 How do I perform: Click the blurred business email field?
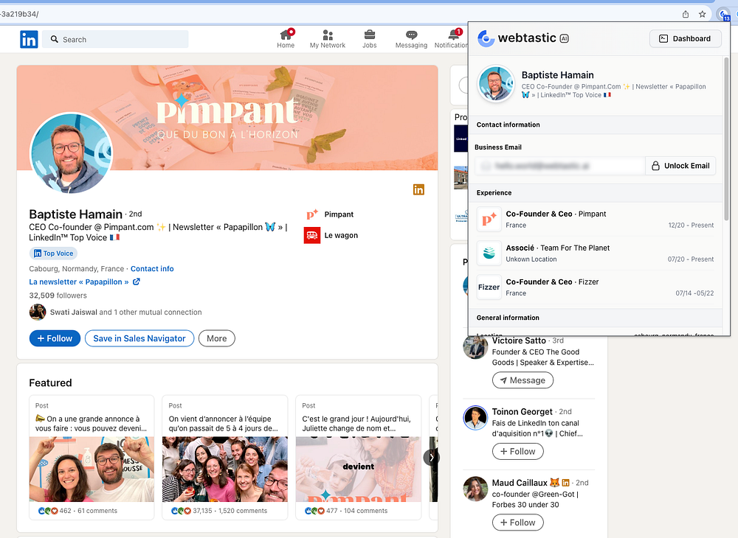click(x=560, y=166)
